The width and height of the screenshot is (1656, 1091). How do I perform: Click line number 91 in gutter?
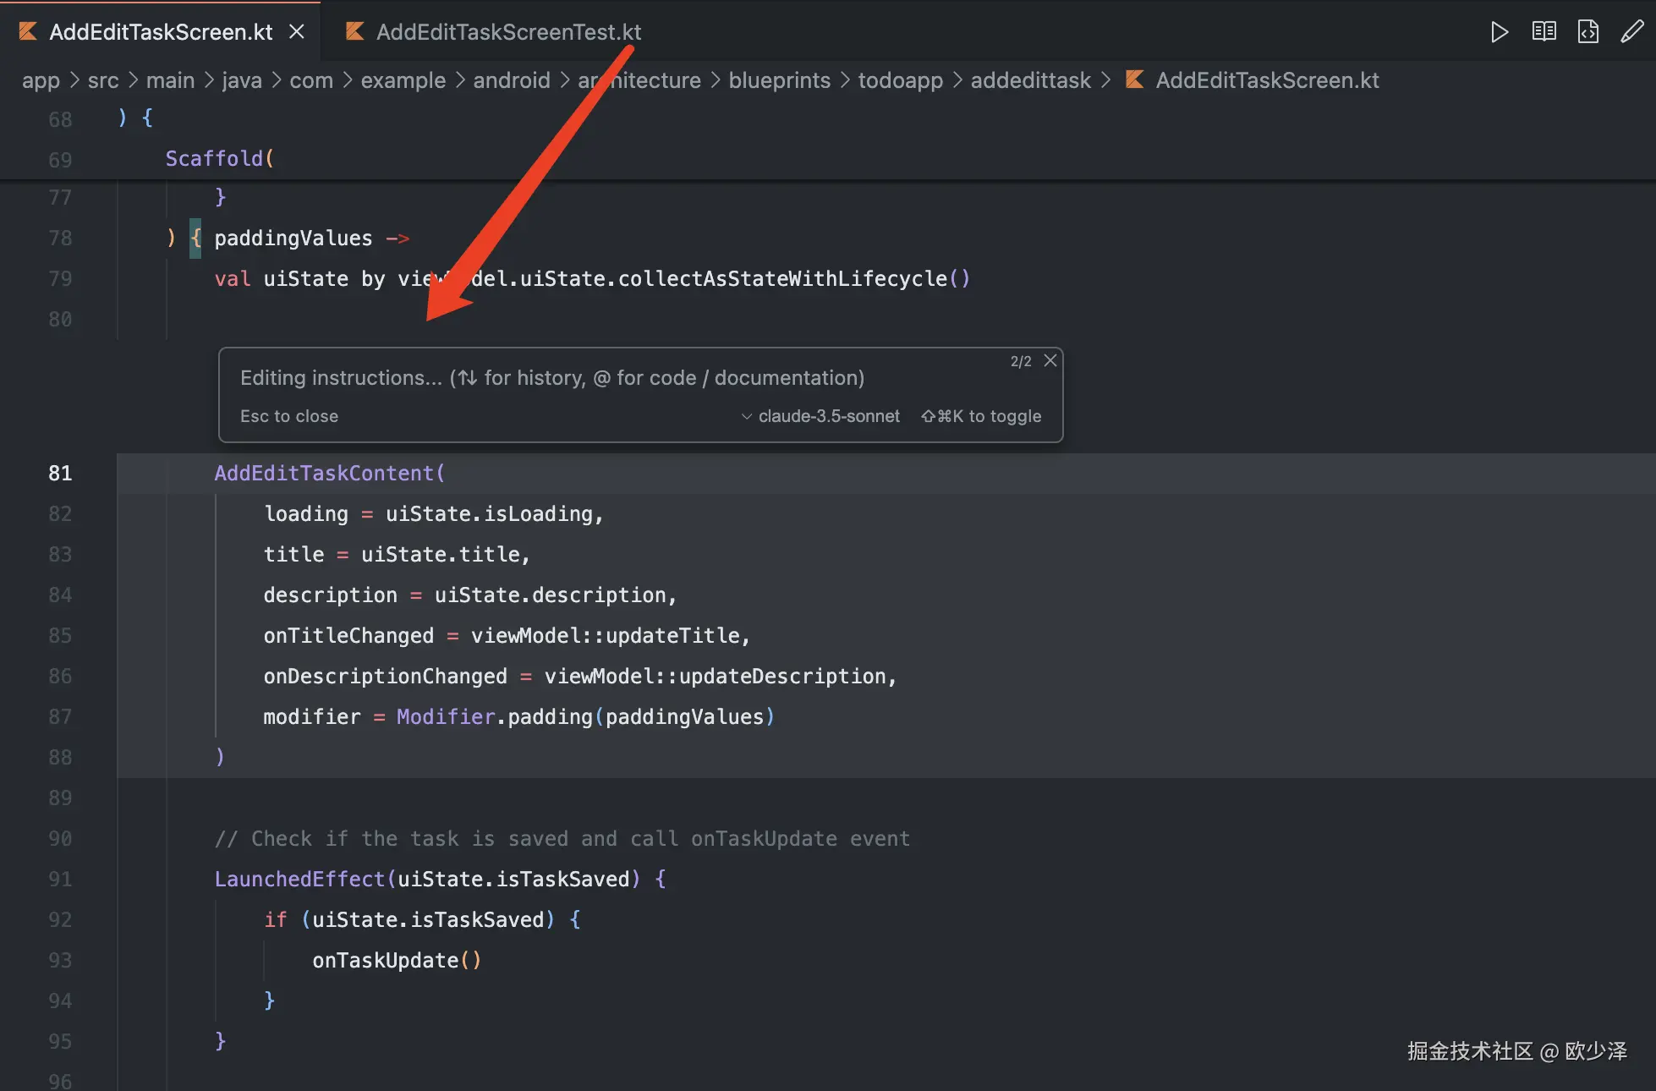click(60, 880)
